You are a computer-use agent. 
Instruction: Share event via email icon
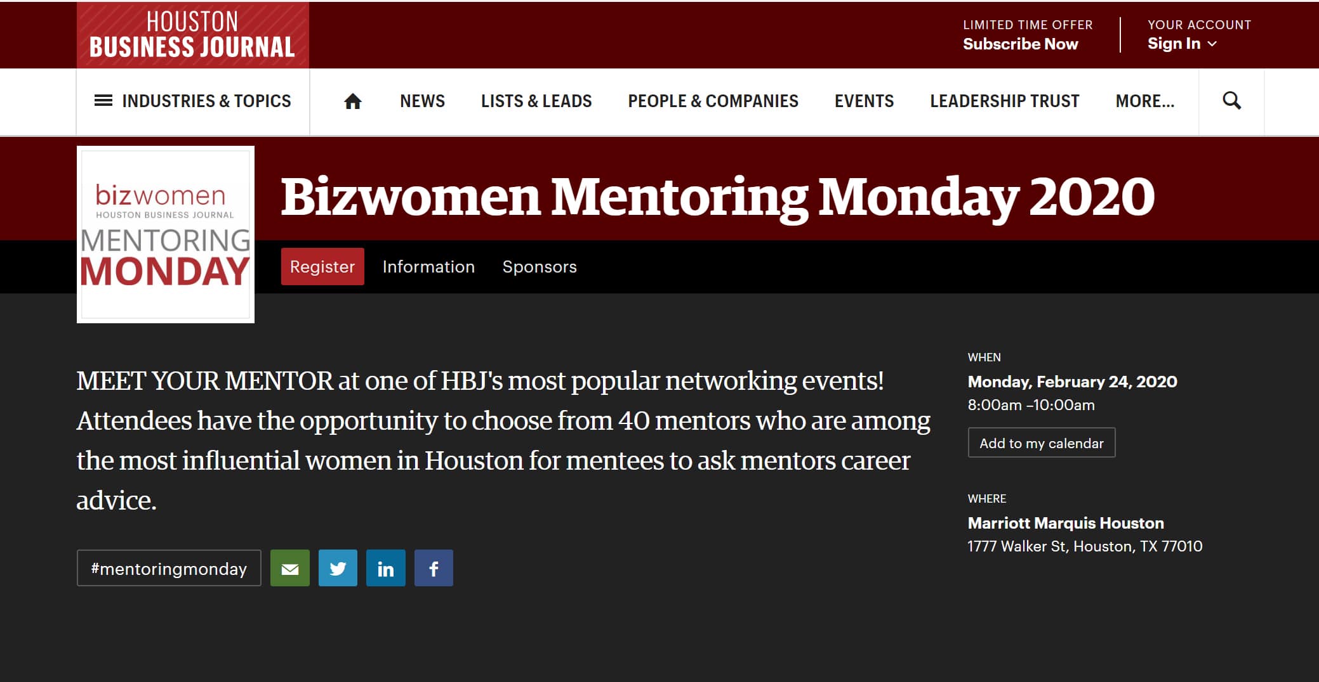(x=290, y=568)
